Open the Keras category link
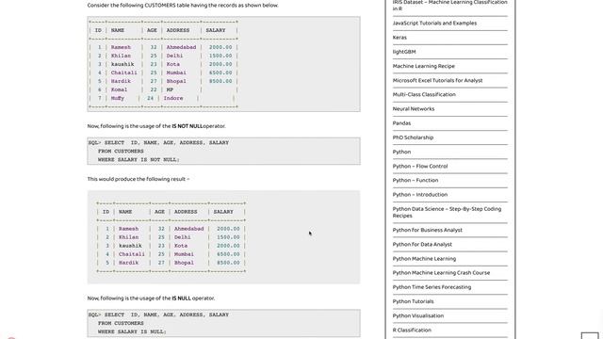Image resolution: width=603 pixels, height=339 pixels. point(399,38)
